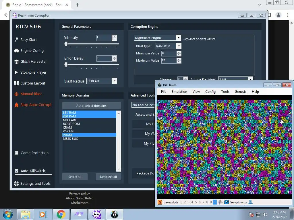Open BizHawk Tools menu
Screen dimensions: 294x220
pos(225,92)
